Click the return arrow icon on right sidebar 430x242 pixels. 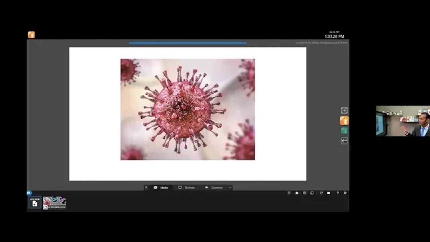pyautogui.click(x=344, y=141)
